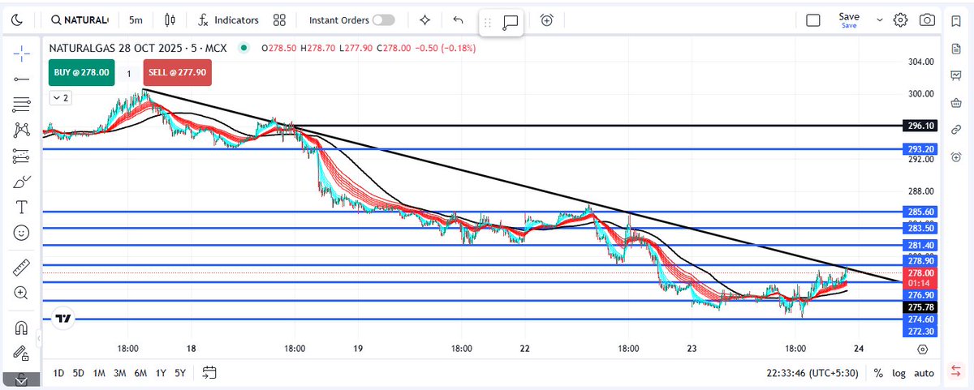Activate the zoom in magnifier tool
The width and height of the screenshot is (974, 390).
coord(22,293)
